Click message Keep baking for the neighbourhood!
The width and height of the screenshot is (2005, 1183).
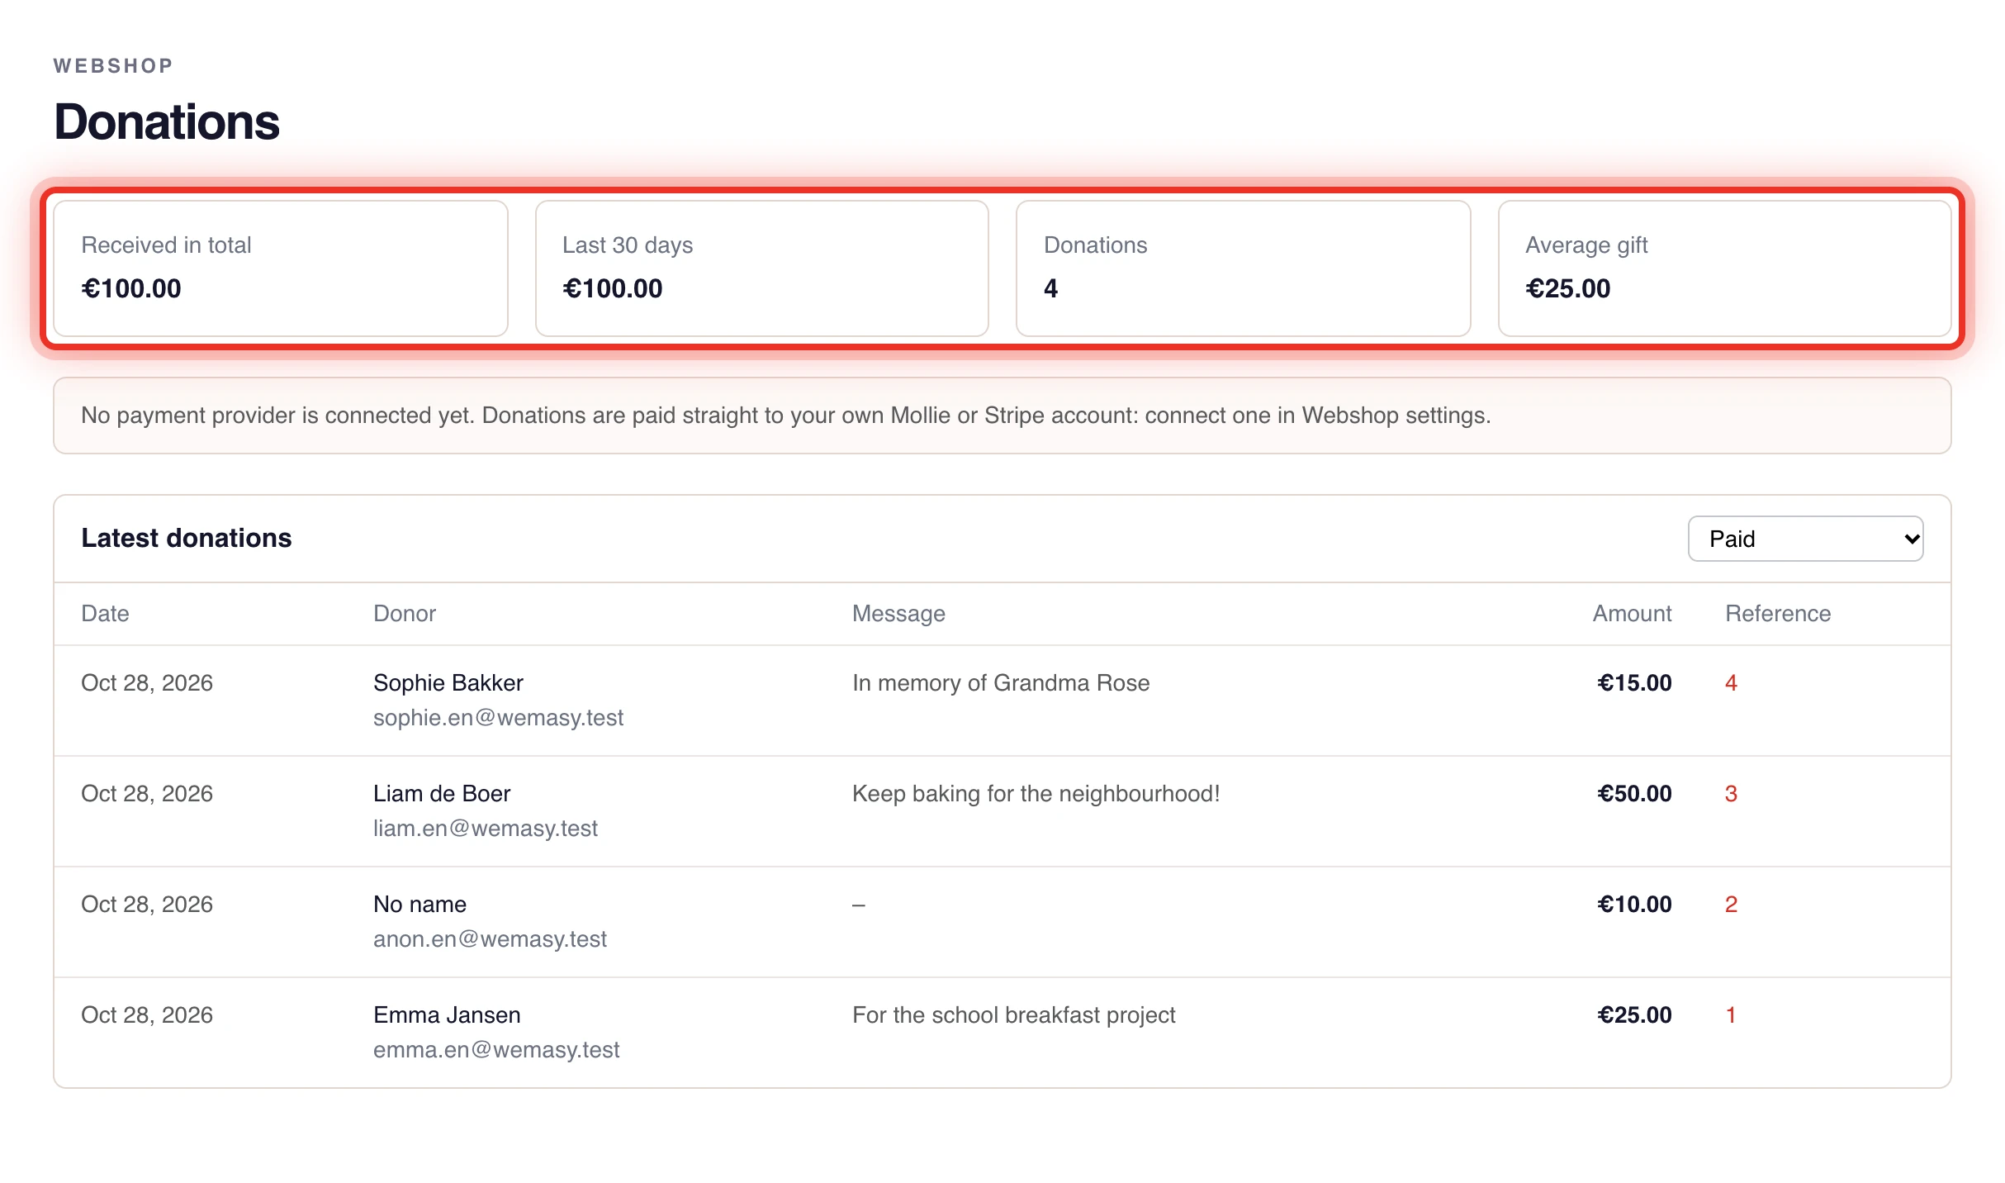(1036, 794)
